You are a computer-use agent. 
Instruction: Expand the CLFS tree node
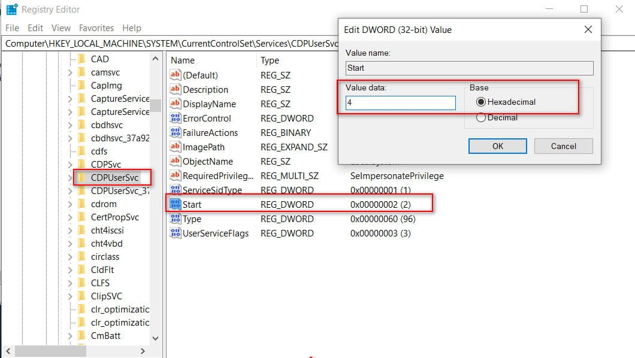(70, 283)
